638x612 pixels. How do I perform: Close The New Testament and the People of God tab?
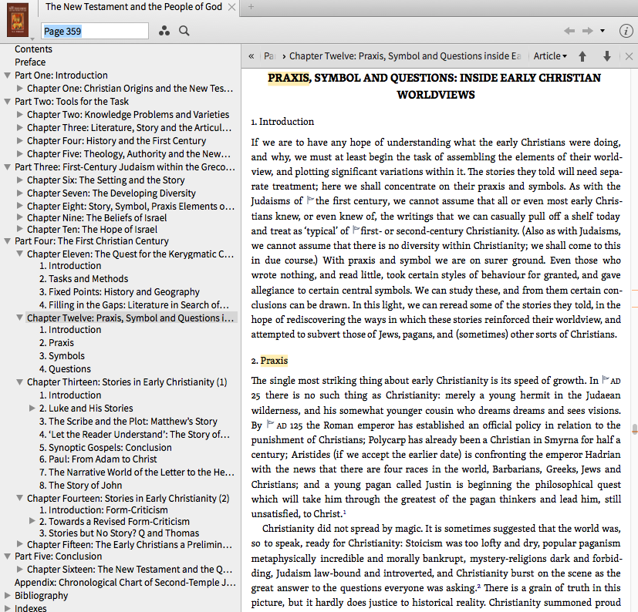pos(231,7)
